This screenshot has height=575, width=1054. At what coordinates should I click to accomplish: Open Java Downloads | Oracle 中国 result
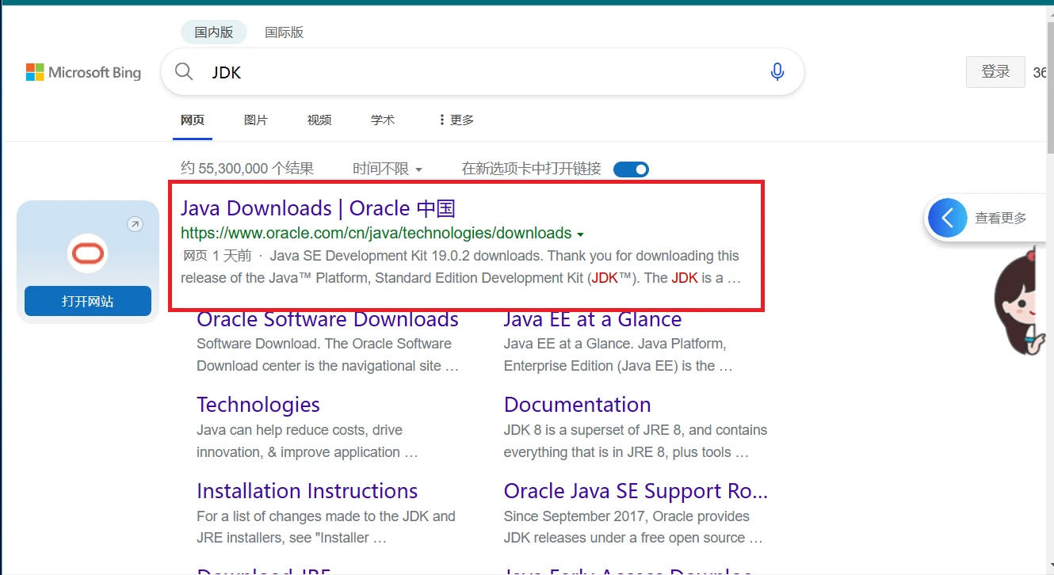(318, 208)
